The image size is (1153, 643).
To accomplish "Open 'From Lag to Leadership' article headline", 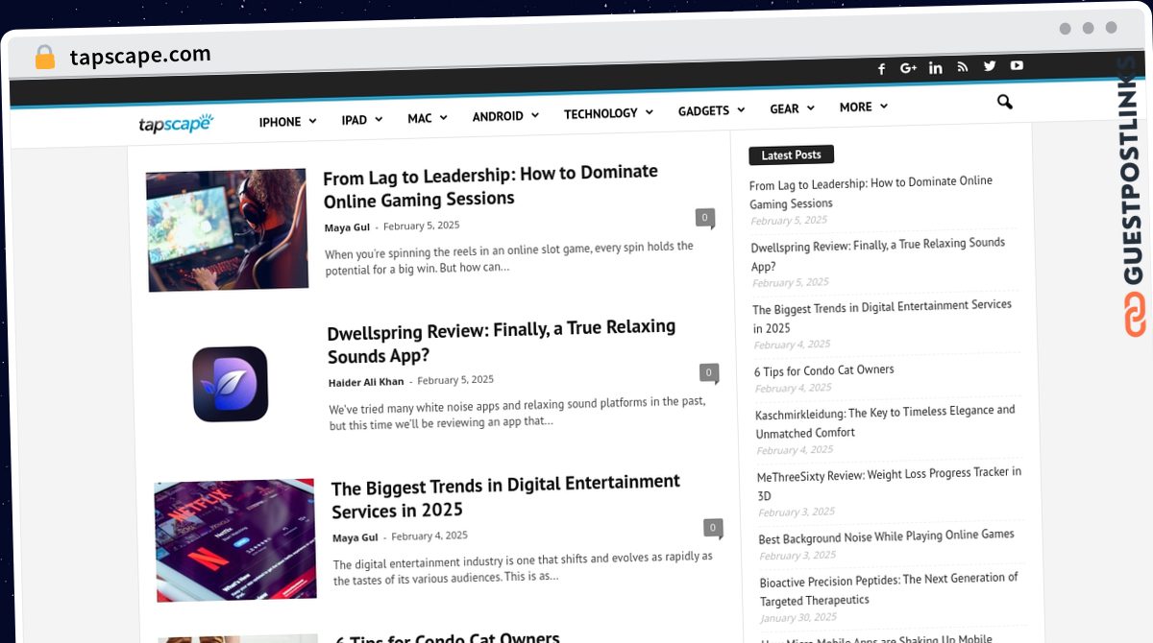I will point(491,185).
